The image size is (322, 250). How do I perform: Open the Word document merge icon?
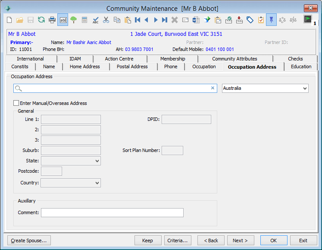click(x=196, y=20)
